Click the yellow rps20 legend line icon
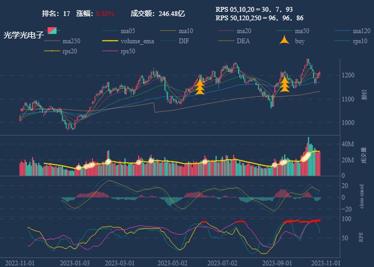Image resolution: width=374 pixels, height=267 pixels. (x=52, y=51)
